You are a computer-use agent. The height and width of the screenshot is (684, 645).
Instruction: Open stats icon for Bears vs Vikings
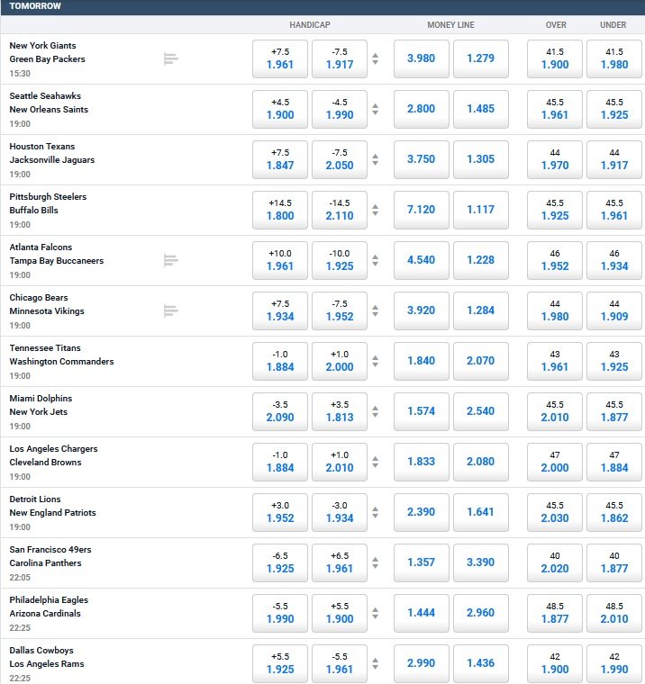tap(171, 310)
